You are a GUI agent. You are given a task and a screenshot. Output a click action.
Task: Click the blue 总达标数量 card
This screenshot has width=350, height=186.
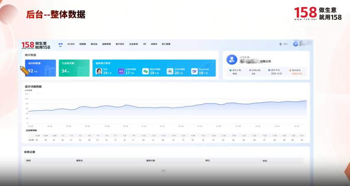pos(40,68)
